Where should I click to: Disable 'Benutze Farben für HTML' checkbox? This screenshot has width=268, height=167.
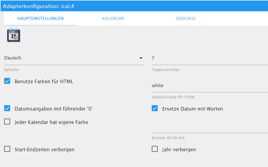pos(7,81)
